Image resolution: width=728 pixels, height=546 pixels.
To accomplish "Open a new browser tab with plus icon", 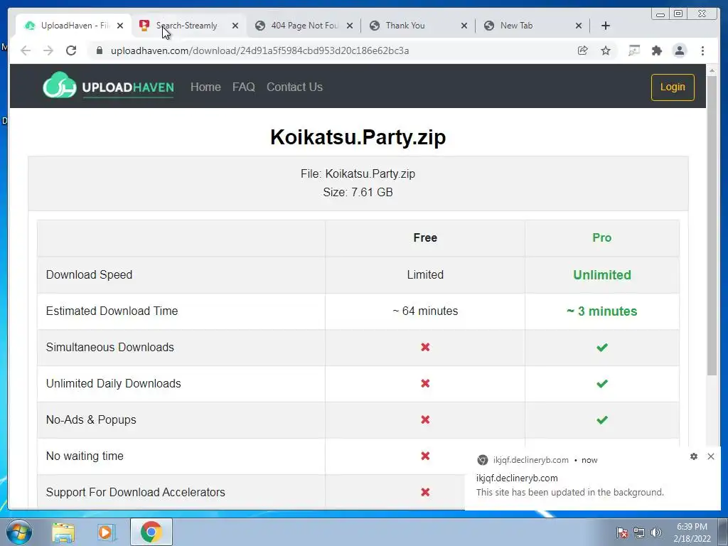I will point(606,26).
